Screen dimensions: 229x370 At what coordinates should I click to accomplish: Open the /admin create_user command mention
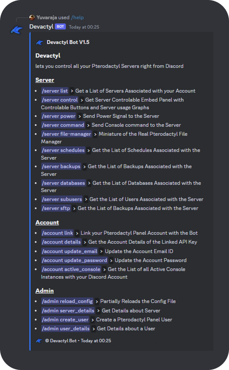coord(65,319)
